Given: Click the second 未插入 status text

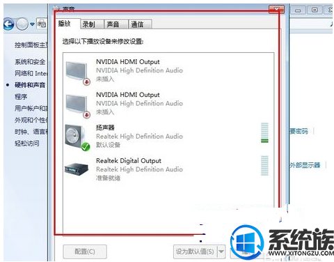Looking at the screenshot, I should [105, 112].
